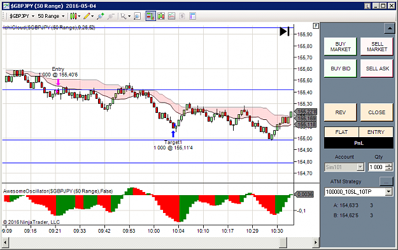Open the $GBPJPY instrument dropdown
Viewport: 398px width, 250px height.
pos(22,17)
